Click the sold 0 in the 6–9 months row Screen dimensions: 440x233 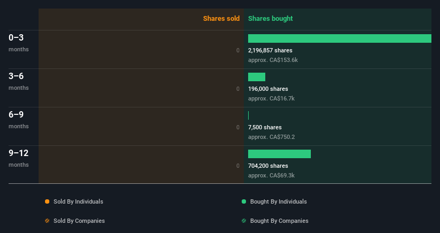[238, 127]
